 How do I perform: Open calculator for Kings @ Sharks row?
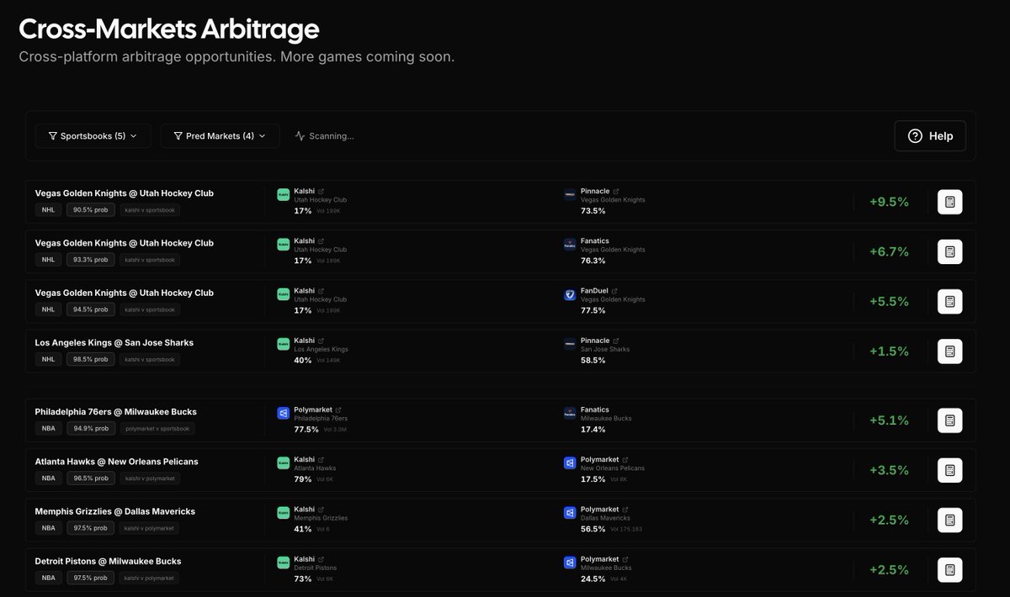[950, 351]
